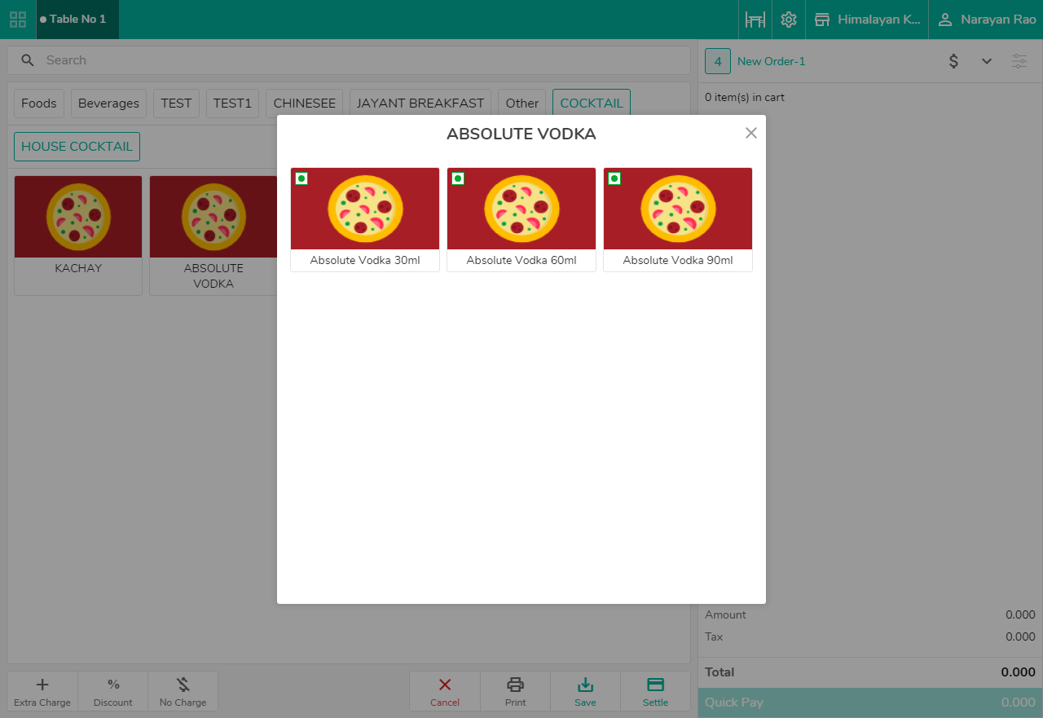The image size is (1043, 718).
Task: Open JAYANT BREAKFAST category
Action: [420, 104]
